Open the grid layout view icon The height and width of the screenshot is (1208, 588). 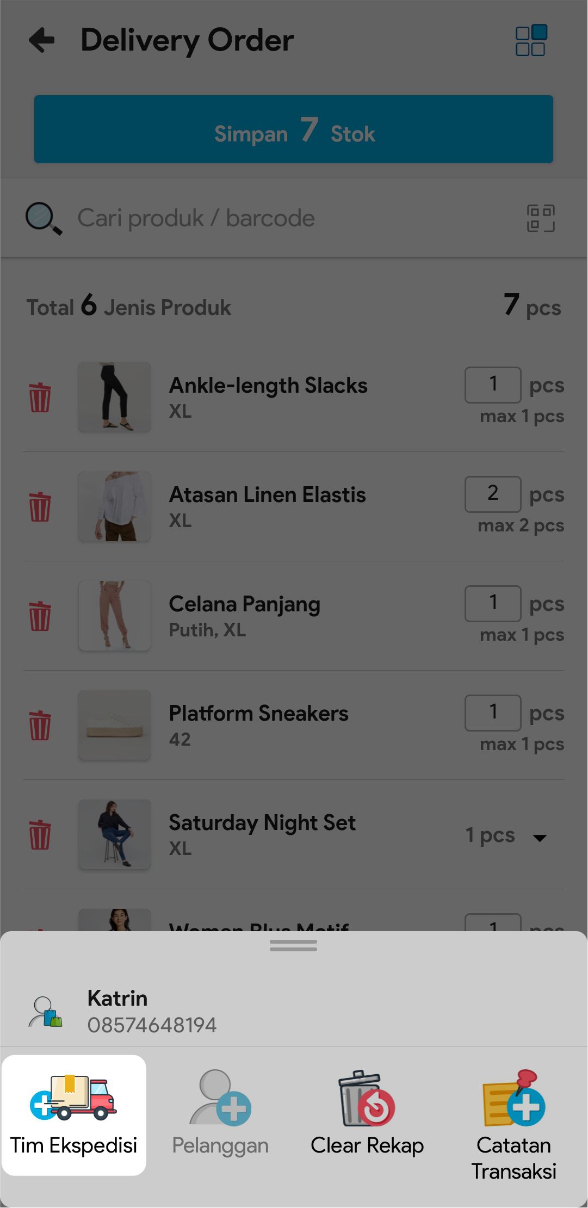[x=530, y=40]
